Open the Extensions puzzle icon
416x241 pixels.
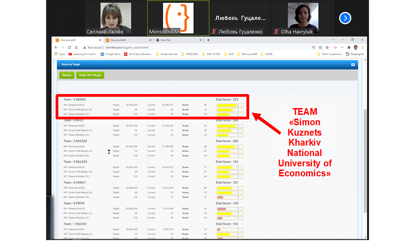pyautogui.click(x=349, y=47)
